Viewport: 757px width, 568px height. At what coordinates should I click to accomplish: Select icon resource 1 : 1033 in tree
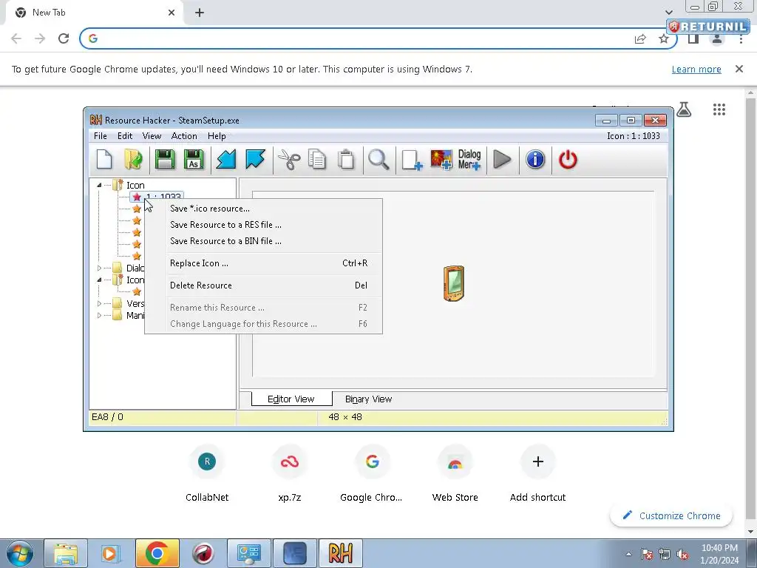click(157, 197)
